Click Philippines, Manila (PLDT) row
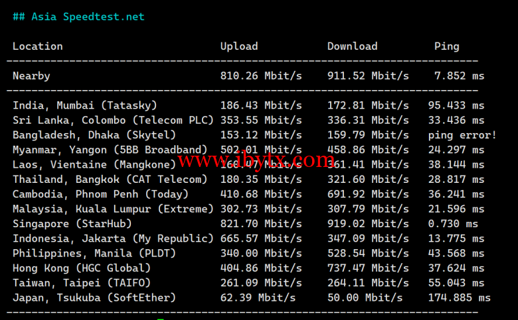The image size is (518, 320). point(82,254)
